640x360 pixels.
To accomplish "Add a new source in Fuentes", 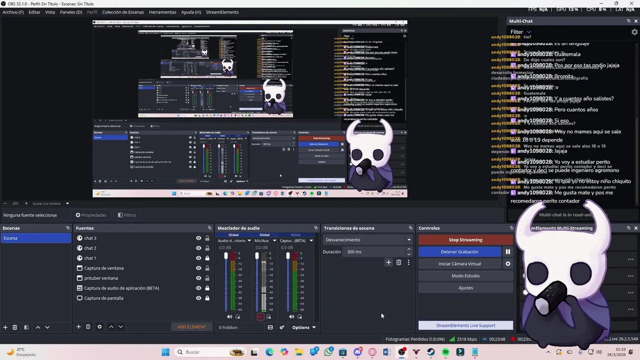I will [78, 327].
